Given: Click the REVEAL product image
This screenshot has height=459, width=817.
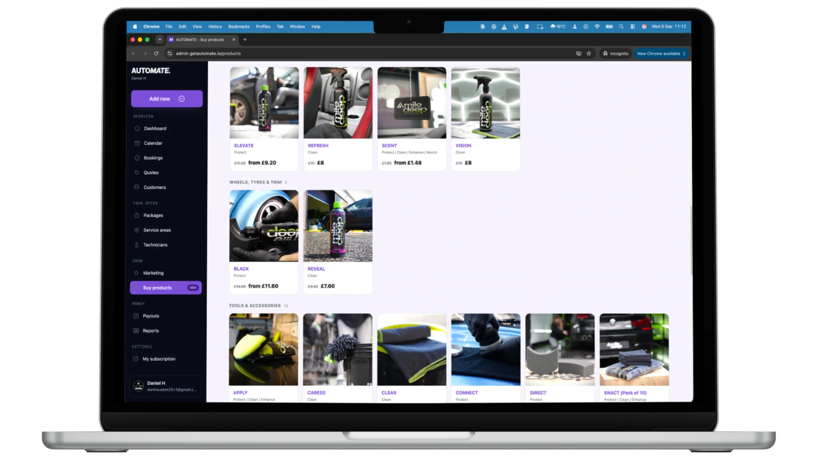Looking at the screenshot, I should (x=338, y=226).
